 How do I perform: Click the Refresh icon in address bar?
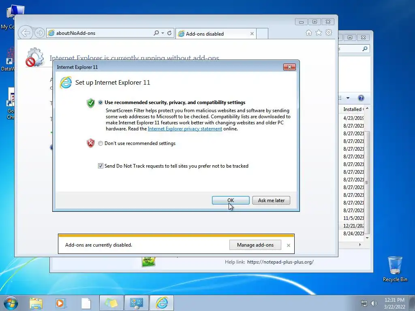click(x=169, y=33)
